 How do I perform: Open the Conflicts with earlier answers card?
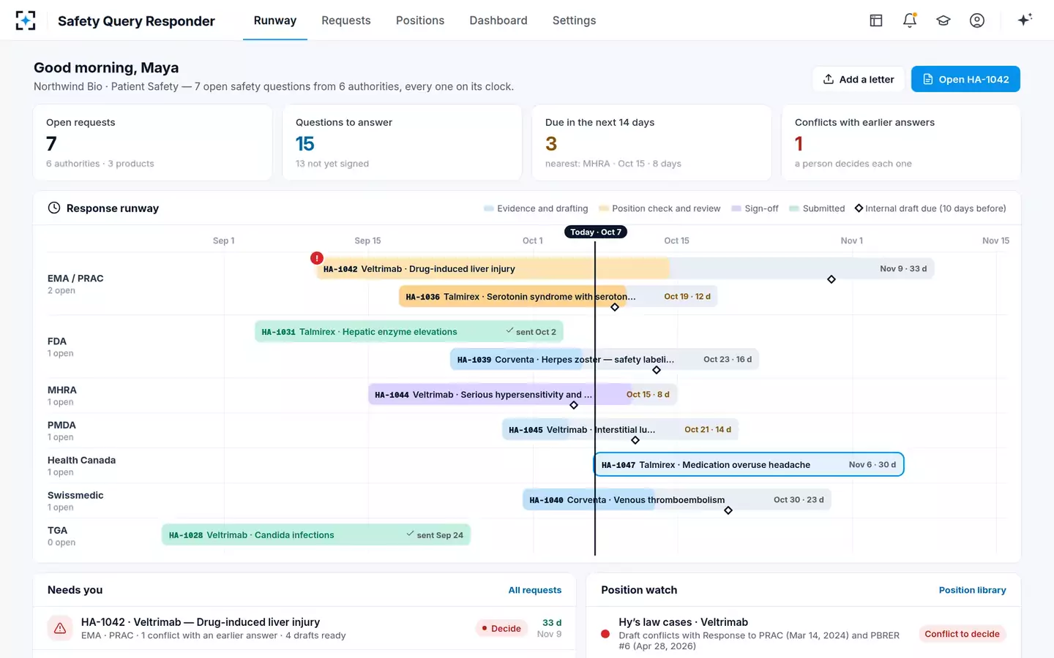click(x=901, y=143)
